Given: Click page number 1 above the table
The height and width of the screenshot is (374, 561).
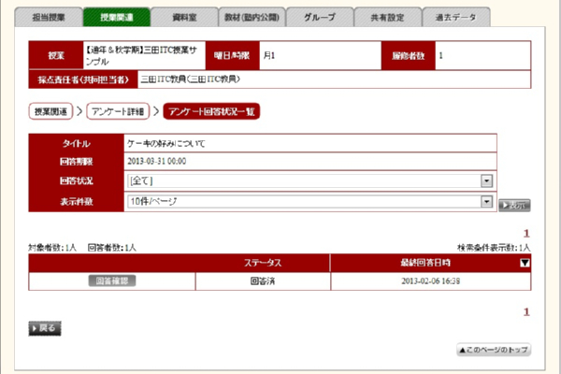Looking at the screenshot, I should [x=526, y=234].
